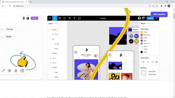
Task: Pick the Yellow color style swatch
Action: (x=142, y=32)
